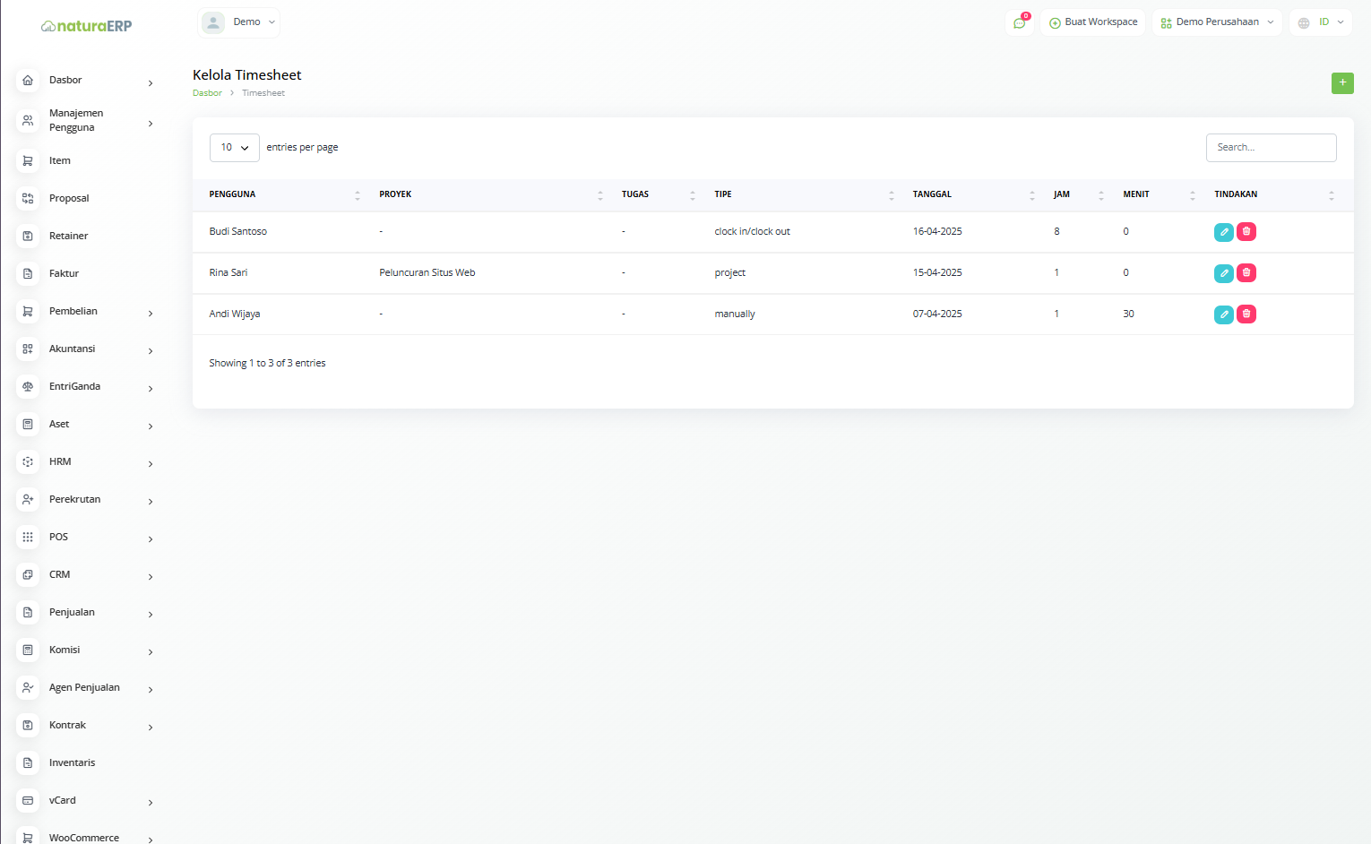The image size is (1371, 844).
Task: Click the Agen Penjualan user icon
Action: [28, 687]
